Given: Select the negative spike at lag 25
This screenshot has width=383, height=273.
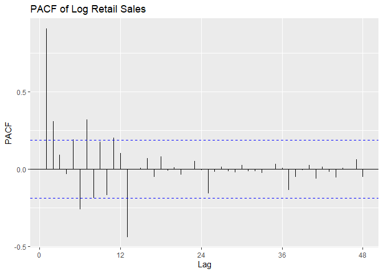Looking at the screenshot, I should 208,181.
